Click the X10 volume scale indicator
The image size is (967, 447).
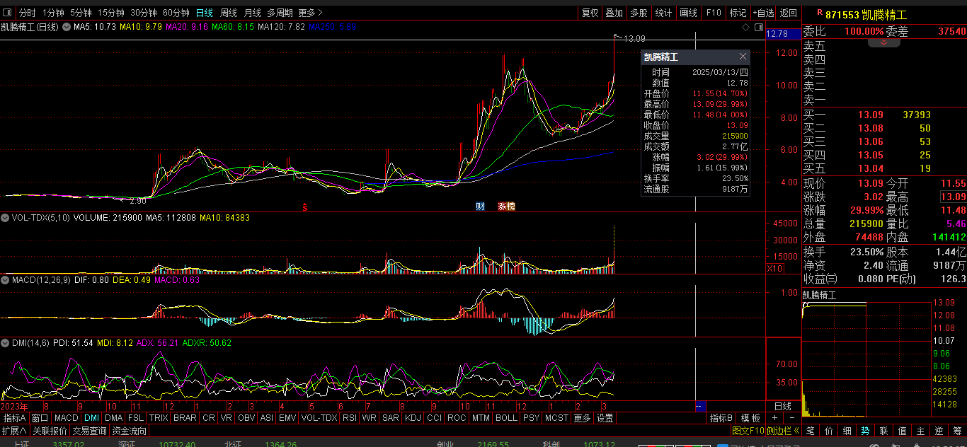click(774, 269)
